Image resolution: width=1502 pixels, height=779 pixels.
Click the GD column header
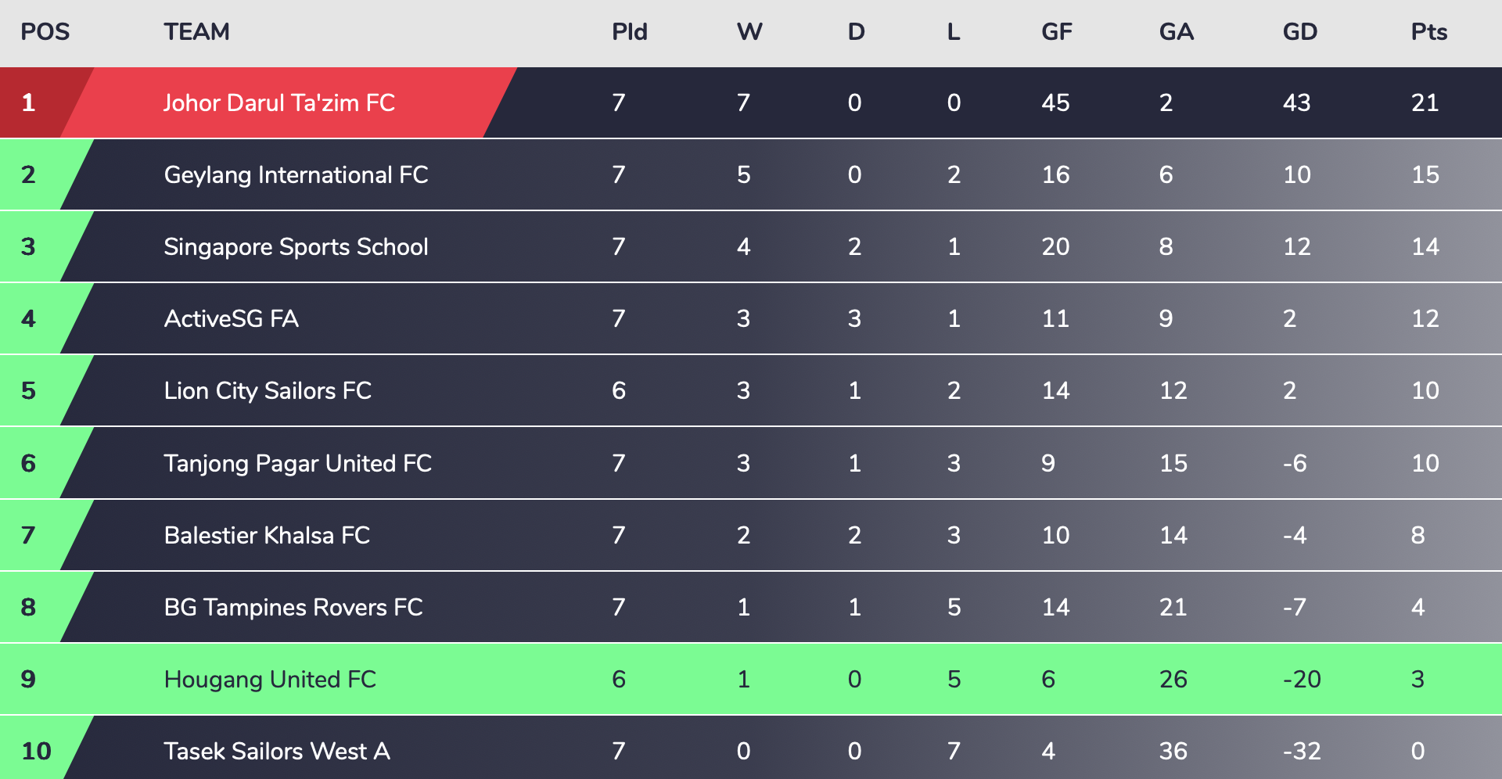coord(1299,32)
